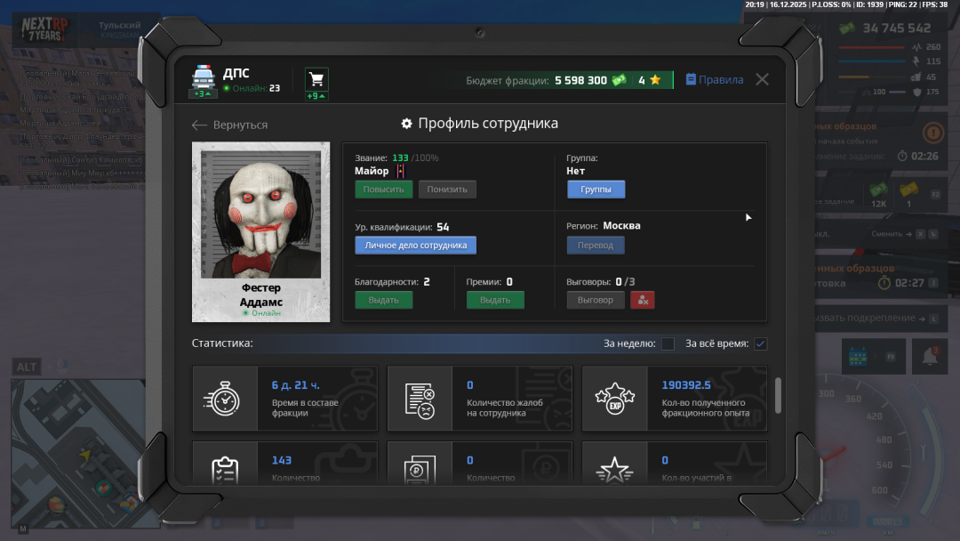Viewport: 960px width, 541px height.
Task: Click the faction budget money icon
Action: pyautogui.click(x=619, y=80)
